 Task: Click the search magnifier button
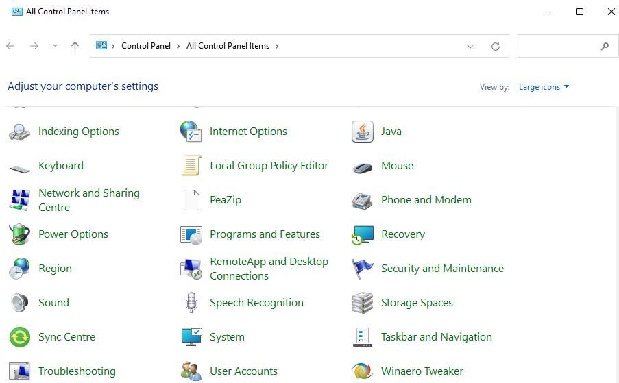click(x=605, y=47)
